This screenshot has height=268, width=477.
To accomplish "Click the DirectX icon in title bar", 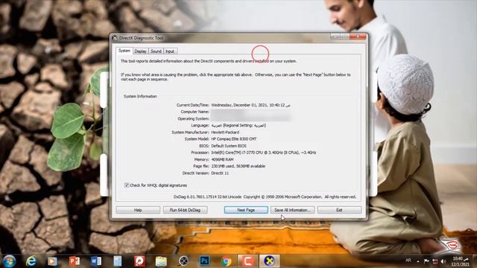I will (114, 38).
